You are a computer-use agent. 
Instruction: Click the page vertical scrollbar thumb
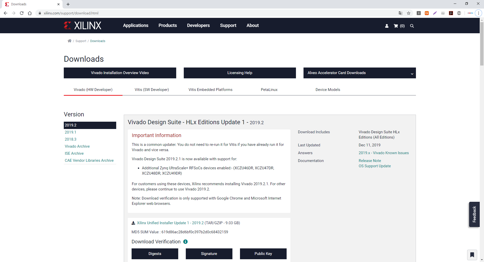click(482, 44)
